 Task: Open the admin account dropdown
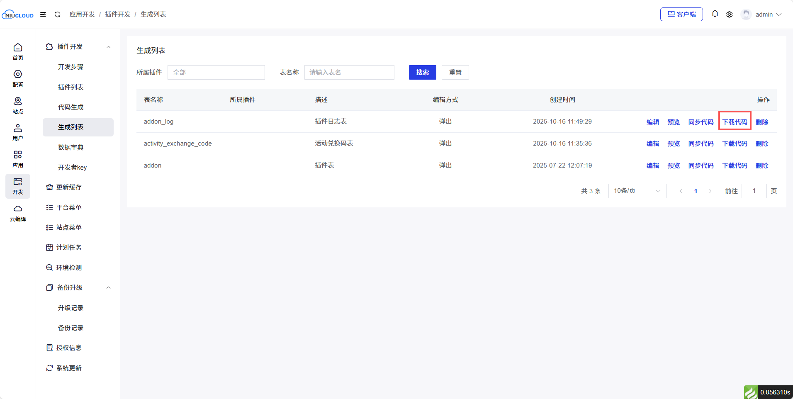click(762, 15)
